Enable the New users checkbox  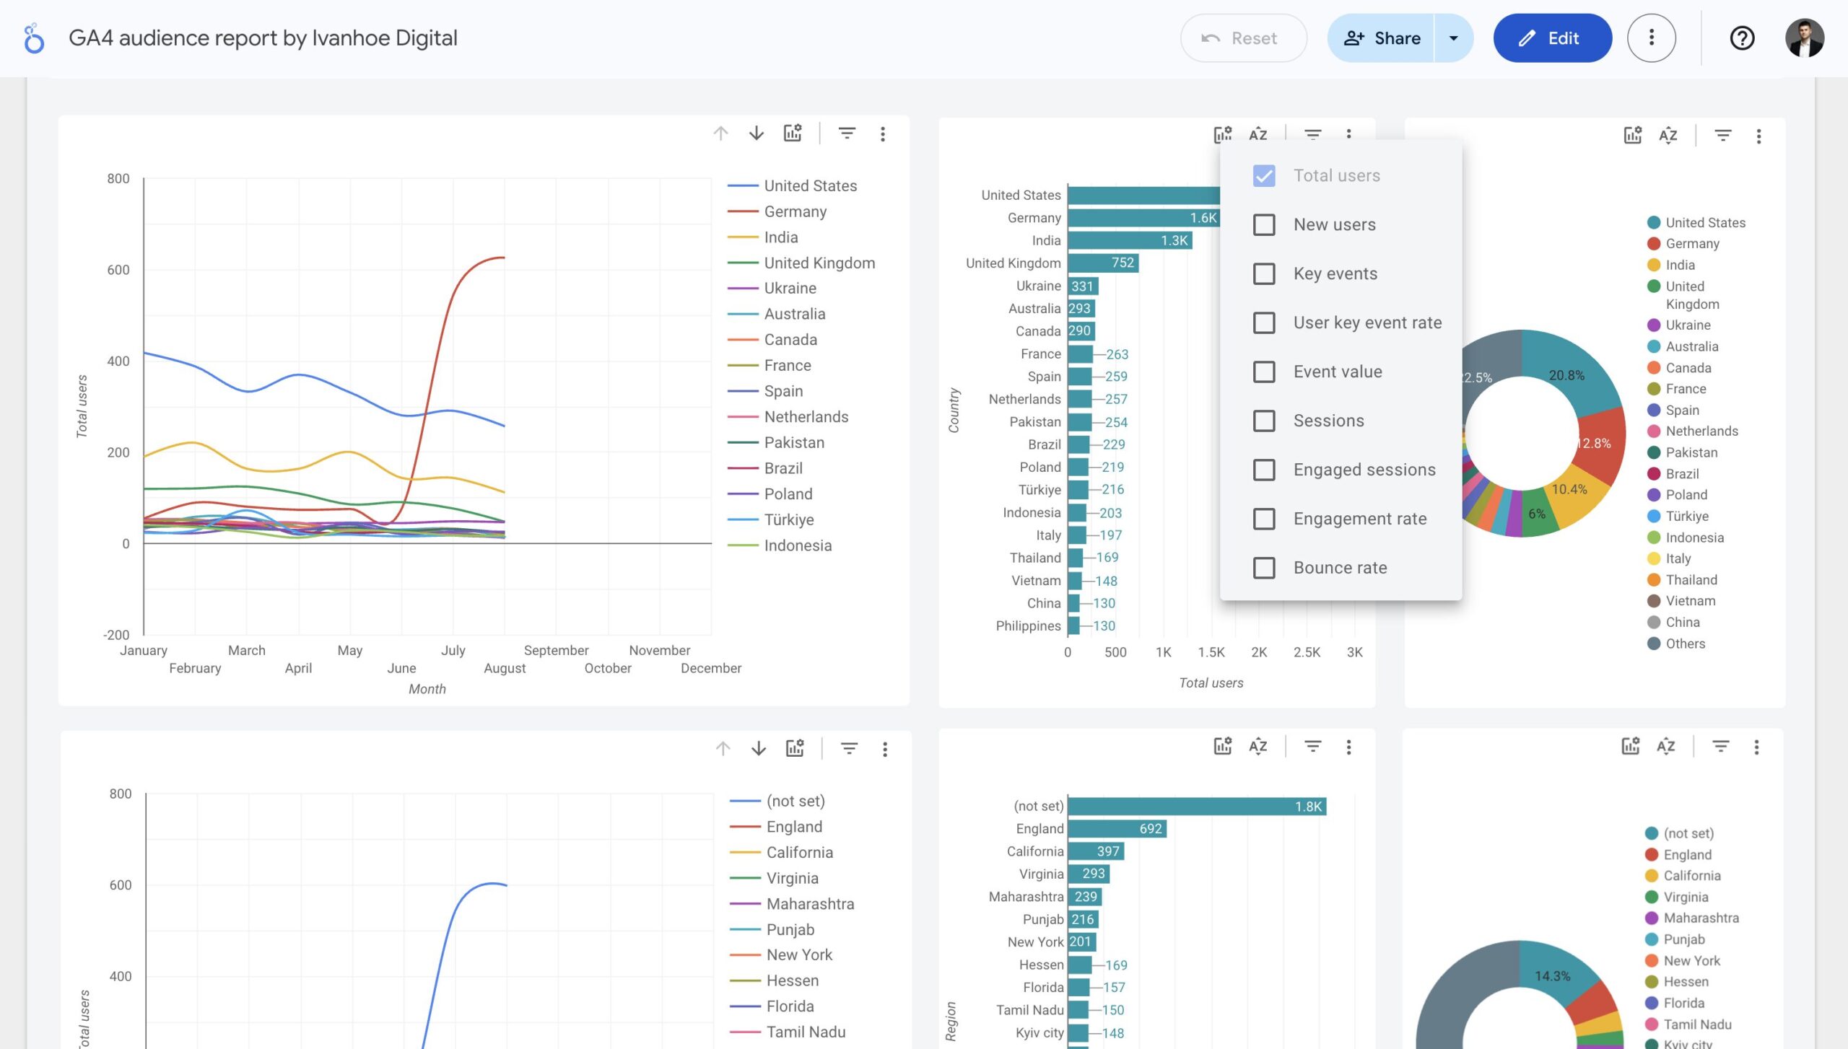[1263, 225]
